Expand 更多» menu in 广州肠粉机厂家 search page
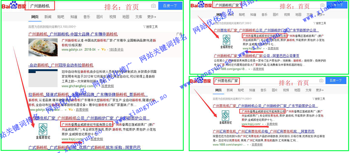 320,15
